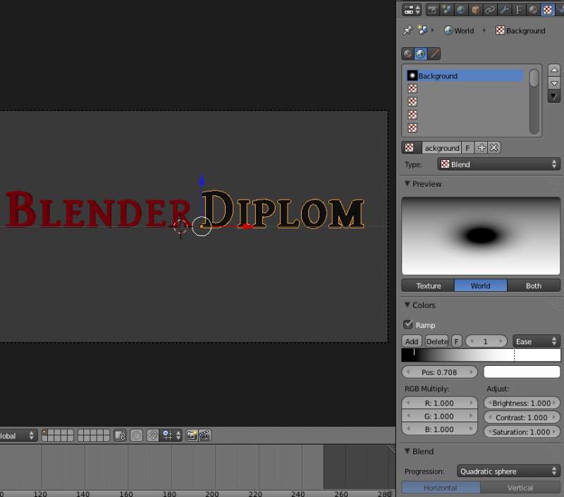
Task: Open Object Constraints chain icon tab
Action: (x=490, y=10)
